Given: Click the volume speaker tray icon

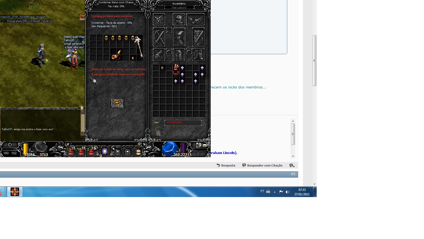Looking at the screenshot, I should 288,192.
